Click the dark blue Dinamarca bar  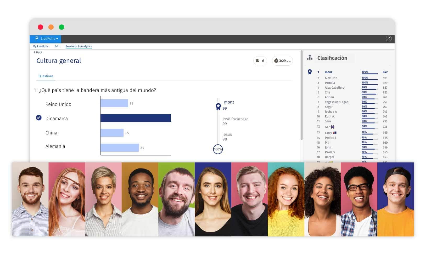point(136,118)
